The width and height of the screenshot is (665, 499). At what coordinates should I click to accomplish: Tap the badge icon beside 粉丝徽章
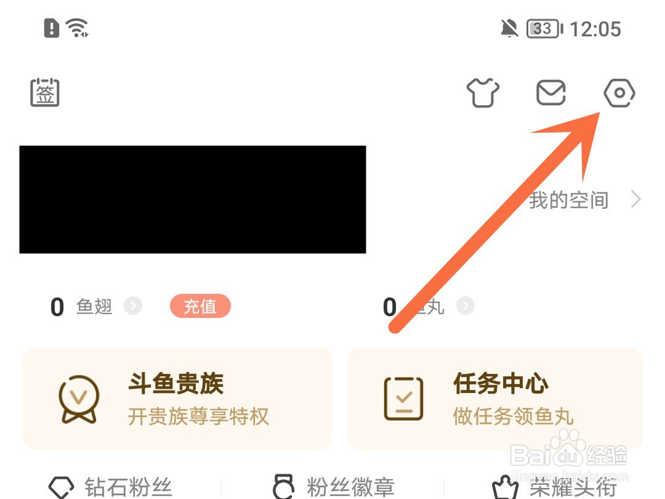[x=283, y=487]
